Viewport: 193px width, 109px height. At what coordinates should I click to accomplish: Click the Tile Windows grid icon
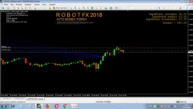tap(92, 8)
